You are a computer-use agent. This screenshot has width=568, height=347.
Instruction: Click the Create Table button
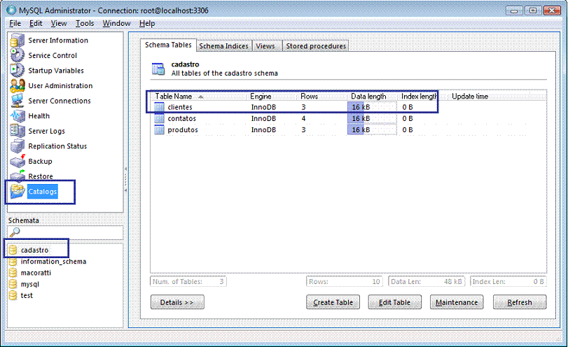[333, 302]
